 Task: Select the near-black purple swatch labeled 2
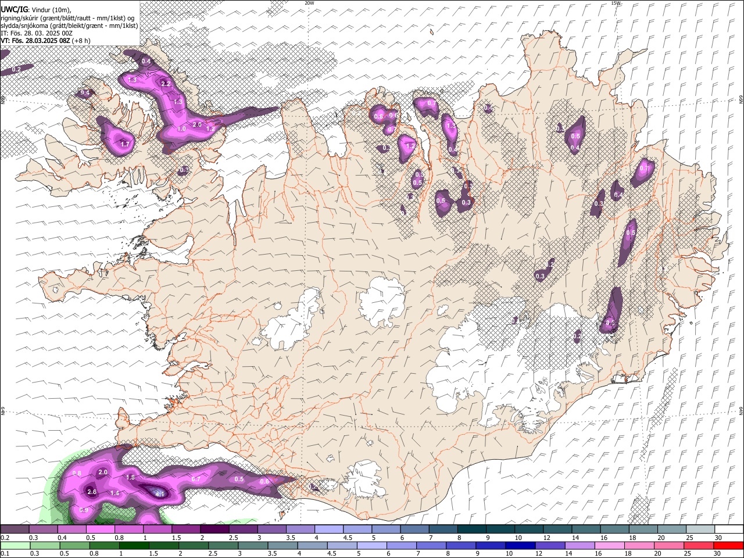(x=214, y=529)
